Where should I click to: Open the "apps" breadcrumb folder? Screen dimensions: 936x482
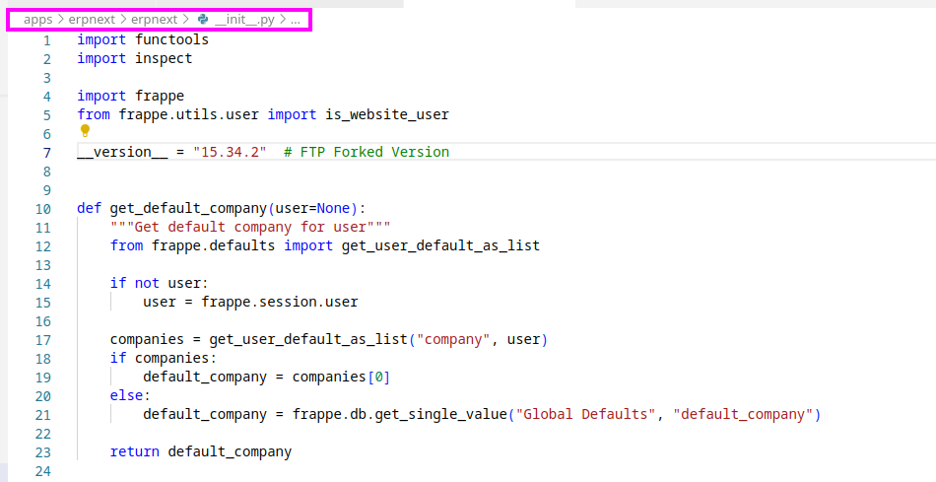pos(38,20)
